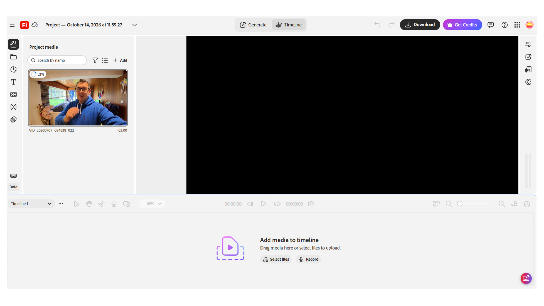Click the Adobe Firefly home logo
This screenshot has width=544, height=306.
tap(24, 25)
